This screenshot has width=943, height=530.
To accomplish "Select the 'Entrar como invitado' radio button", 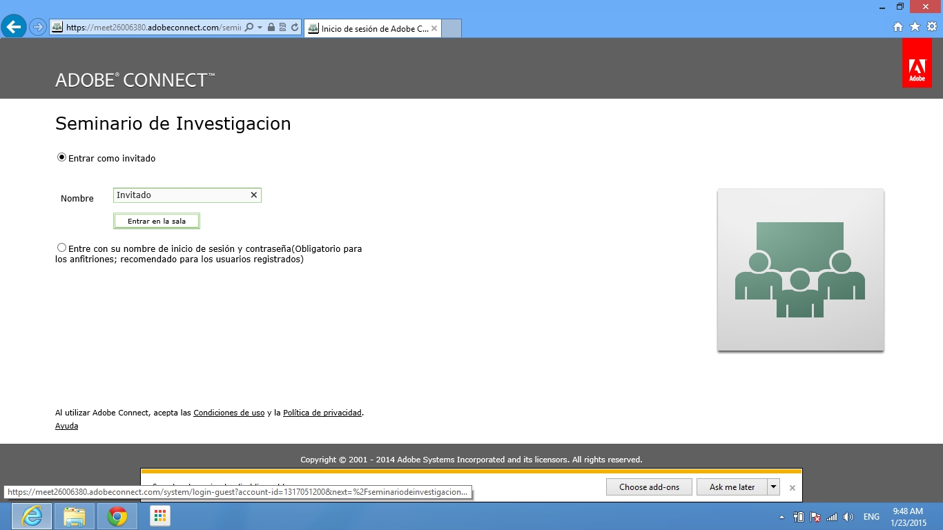I will tap(62, 157).
